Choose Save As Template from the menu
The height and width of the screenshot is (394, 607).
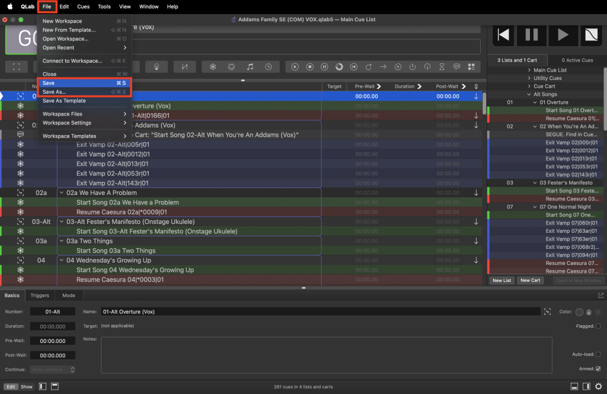pyautogui.click(x=84, y=101)
